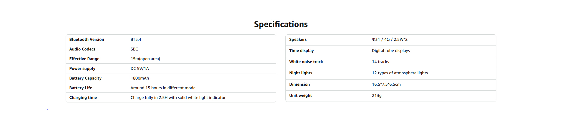Click the Bluetooth Version label
The height and width of the screenshot is (118, 562).
(x=87, y=39)
